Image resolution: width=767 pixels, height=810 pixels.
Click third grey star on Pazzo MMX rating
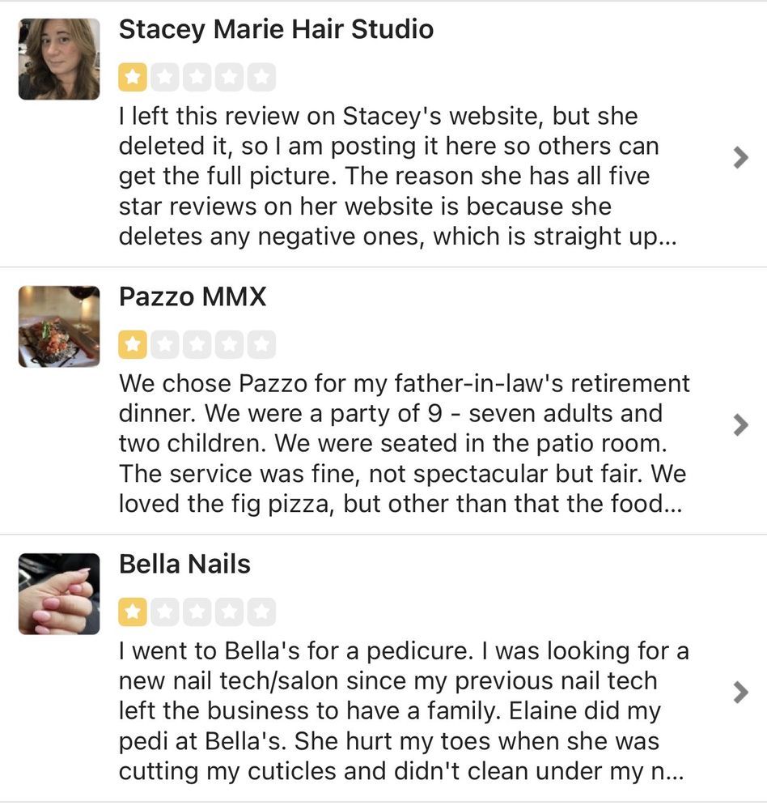[x=197, y=345]
